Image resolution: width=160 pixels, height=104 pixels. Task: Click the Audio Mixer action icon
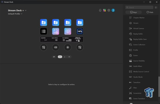click(130, 66)
